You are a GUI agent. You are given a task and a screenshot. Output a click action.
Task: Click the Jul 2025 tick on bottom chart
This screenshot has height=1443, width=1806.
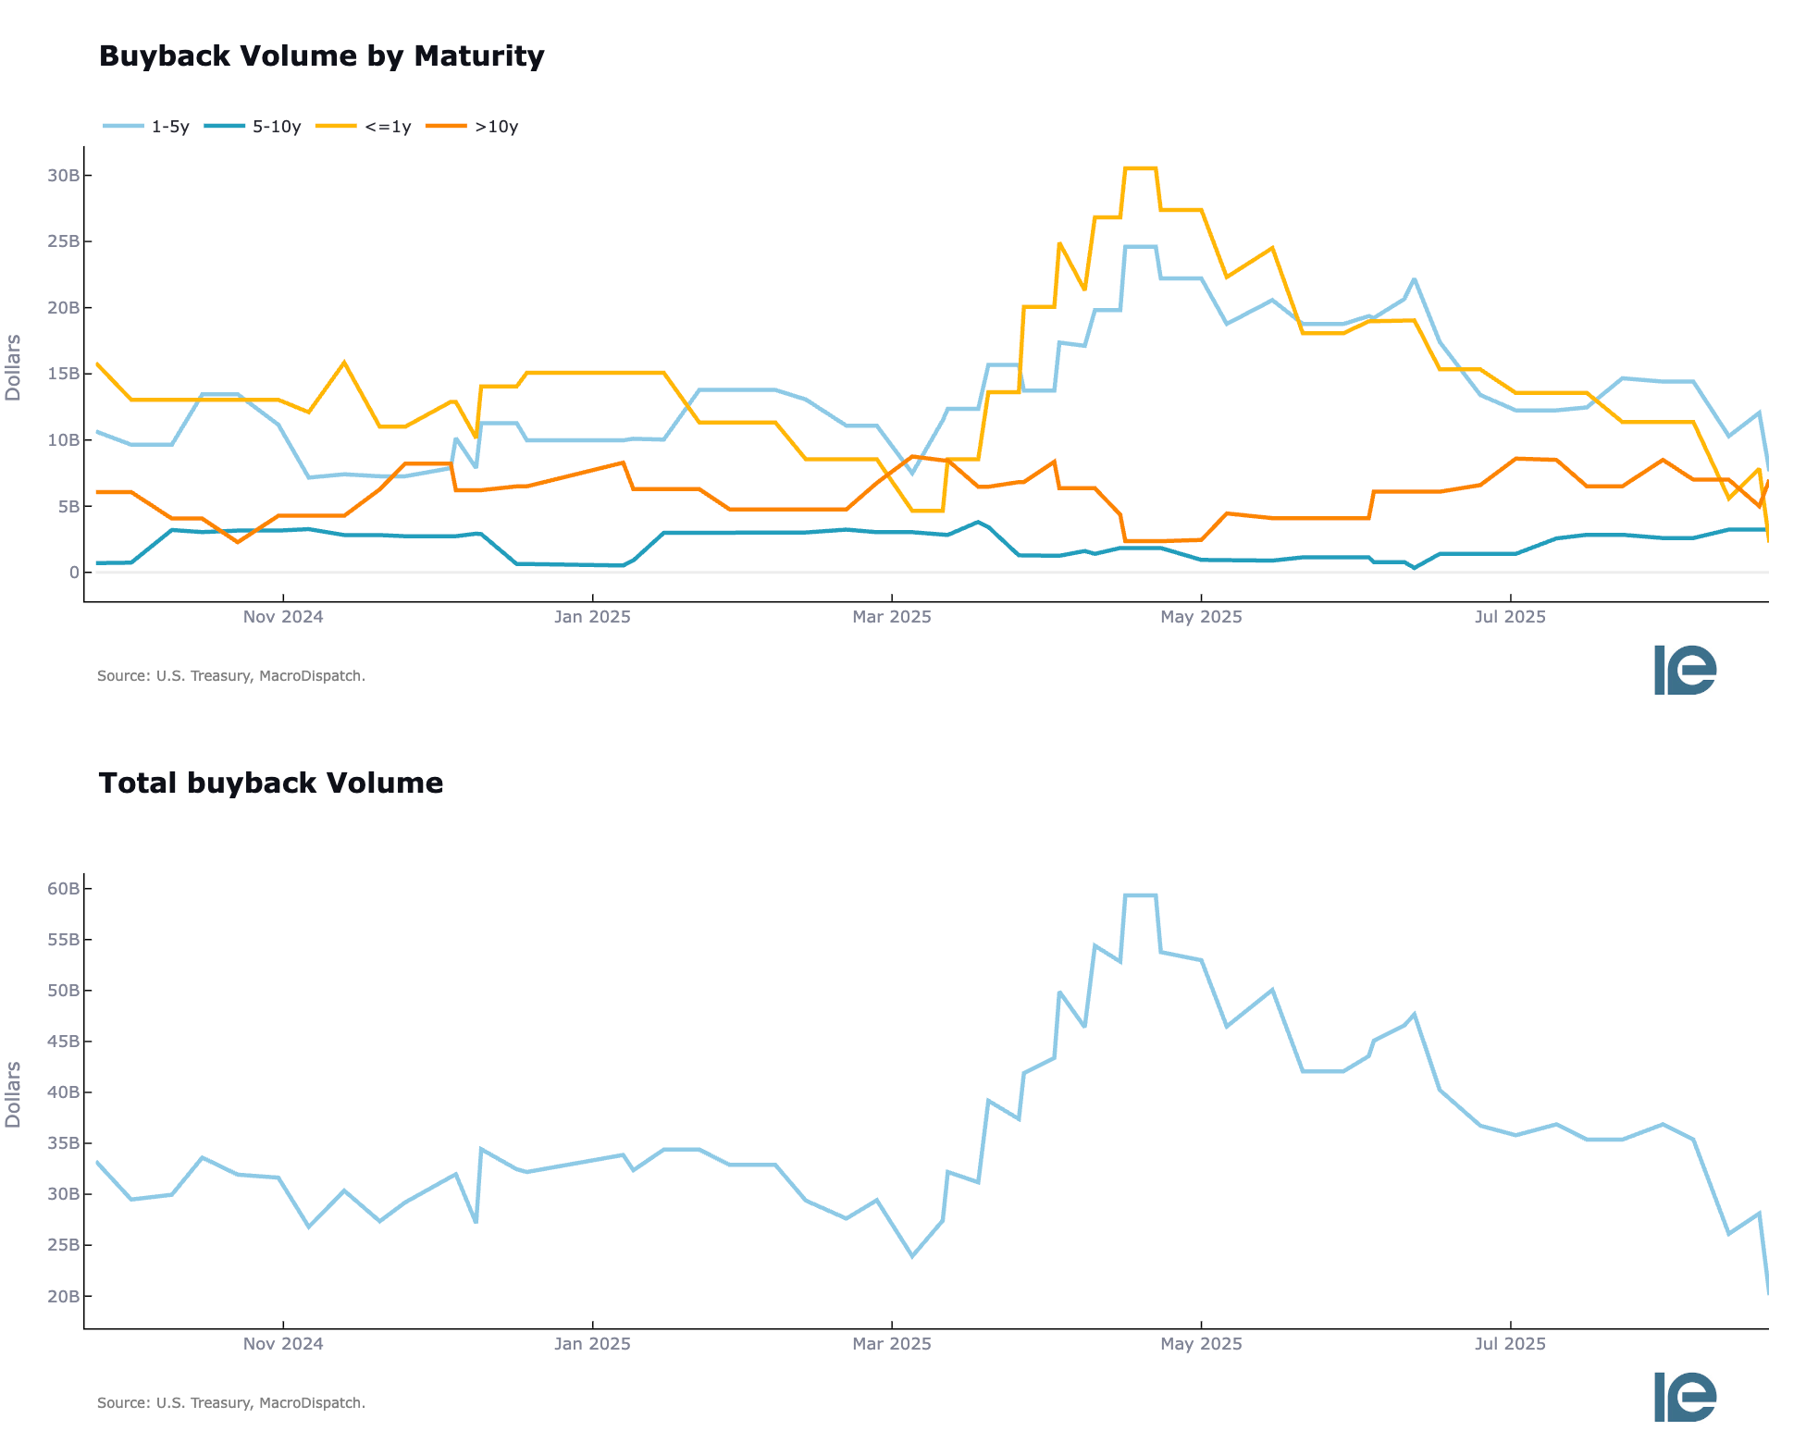(x=1510, y=1344)
